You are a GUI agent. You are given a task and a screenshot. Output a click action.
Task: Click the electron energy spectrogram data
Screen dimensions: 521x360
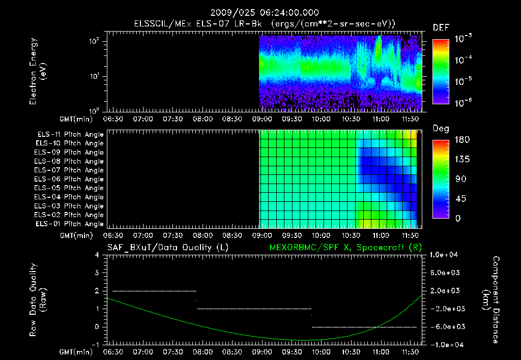click(340, 72)
